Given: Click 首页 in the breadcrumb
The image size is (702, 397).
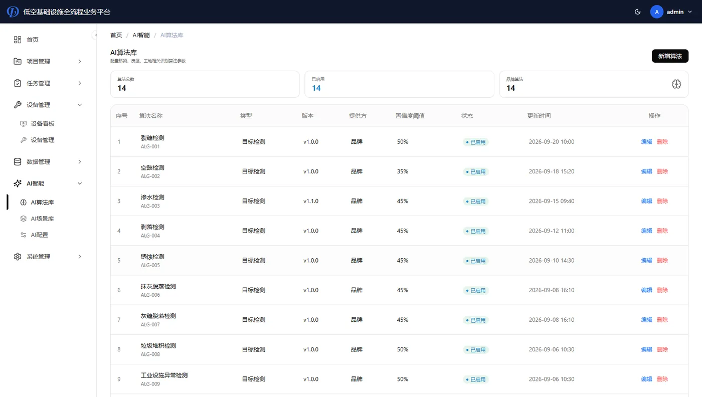Looking at the screenshot, I should point(116,35).
